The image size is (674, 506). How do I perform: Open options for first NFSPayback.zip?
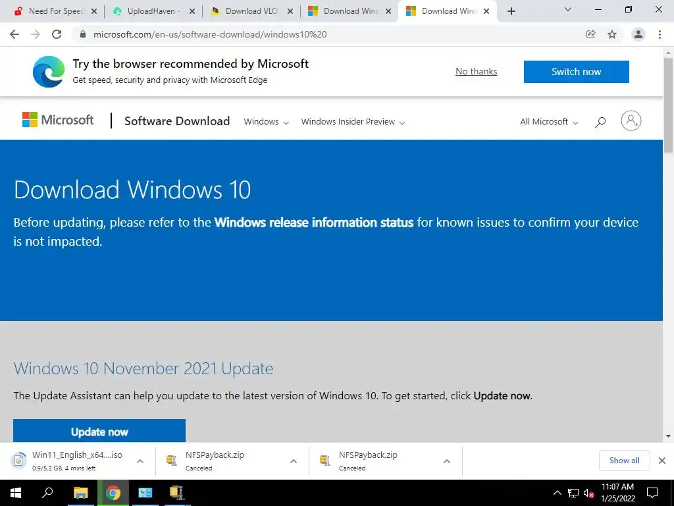tap(294, 461)
